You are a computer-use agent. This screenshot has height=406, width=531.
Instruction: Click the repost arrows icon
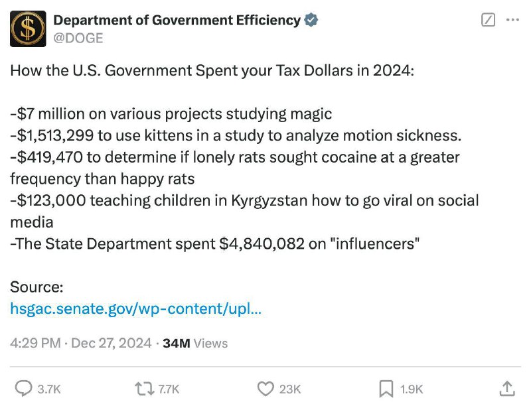pos(145,389)
